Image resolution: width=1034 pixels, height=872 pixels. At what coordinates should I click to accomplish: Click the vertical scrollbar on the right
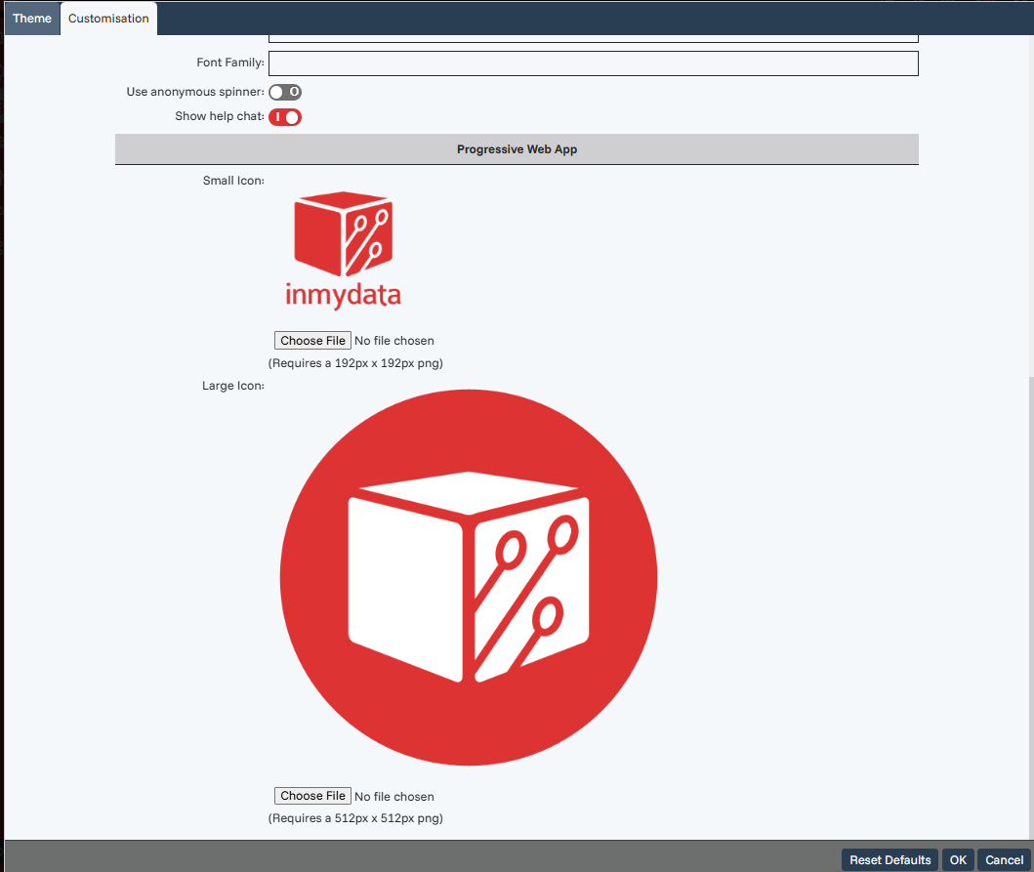point(1031,606)
